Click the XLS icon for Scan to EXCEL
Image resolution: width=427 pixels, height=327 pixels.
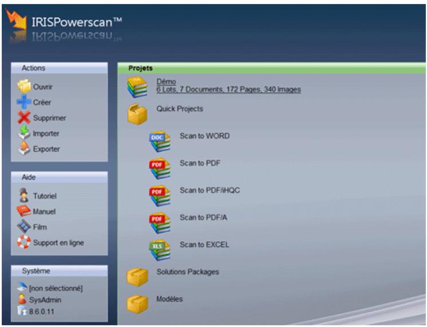point(160,250)
